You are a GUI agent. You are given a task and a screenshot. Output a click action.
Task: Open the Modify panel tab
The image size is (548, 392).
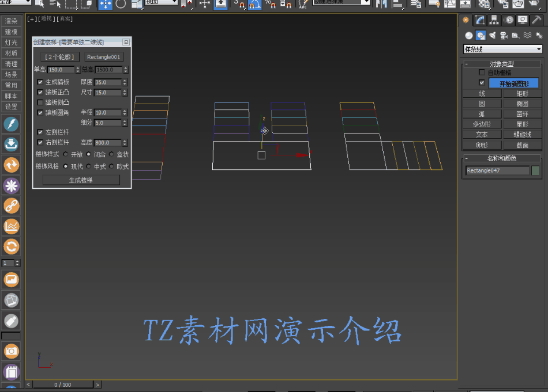480,20
